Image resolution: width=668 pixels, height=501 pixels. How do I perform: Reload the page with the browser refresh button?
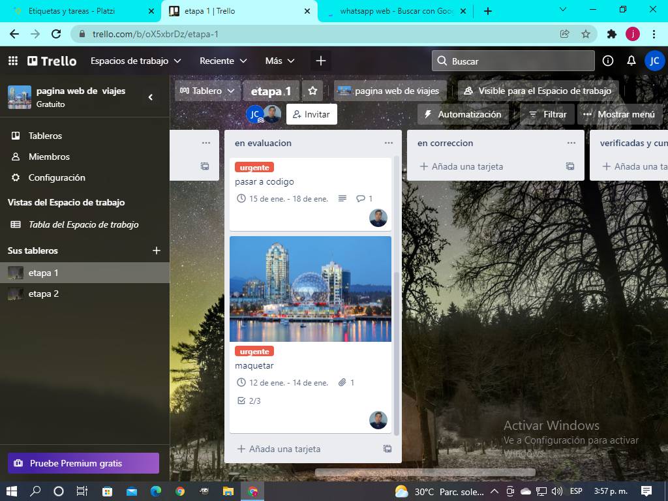pos(56,34)
